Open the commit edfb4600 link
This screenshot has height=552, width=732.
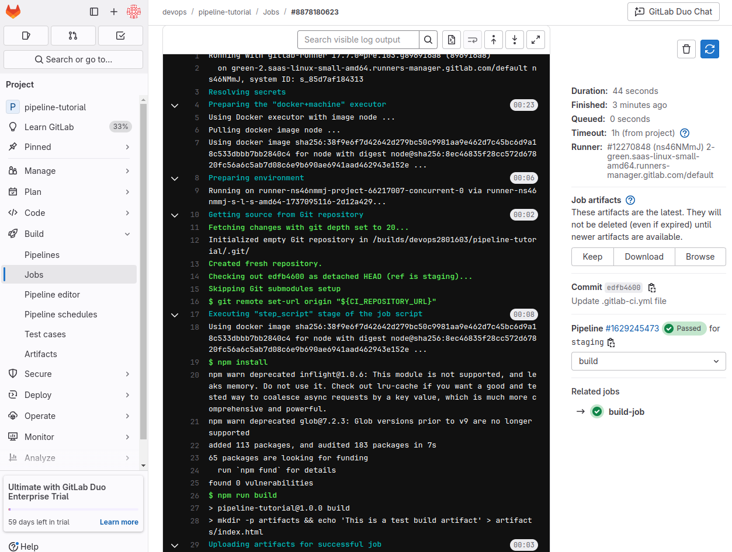tap(623, 288)
